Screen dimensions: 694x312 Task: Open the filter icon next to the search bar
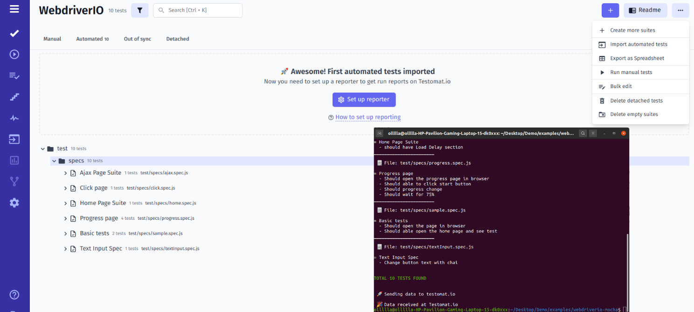[x=139, y=10]
